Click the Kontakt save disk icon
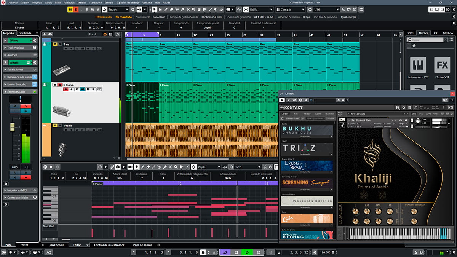Screen dimensions: 457x257 point(398,107)
